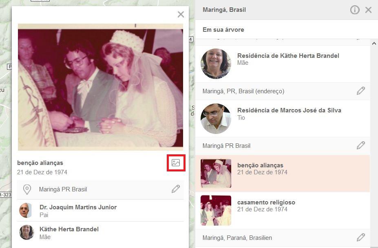Click the large wedding photo
378x248 pixels.
point(101,87)
